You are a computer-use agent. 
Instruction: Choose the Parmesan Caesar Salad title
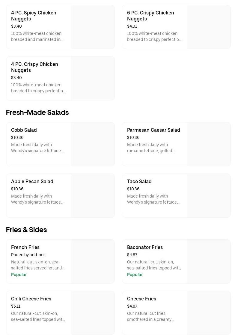click(153, 130)
